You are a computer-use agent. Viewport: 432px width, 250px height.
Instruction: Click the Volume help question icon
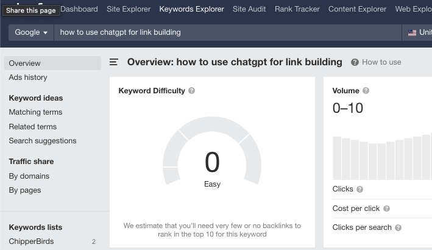click(366, 91)
